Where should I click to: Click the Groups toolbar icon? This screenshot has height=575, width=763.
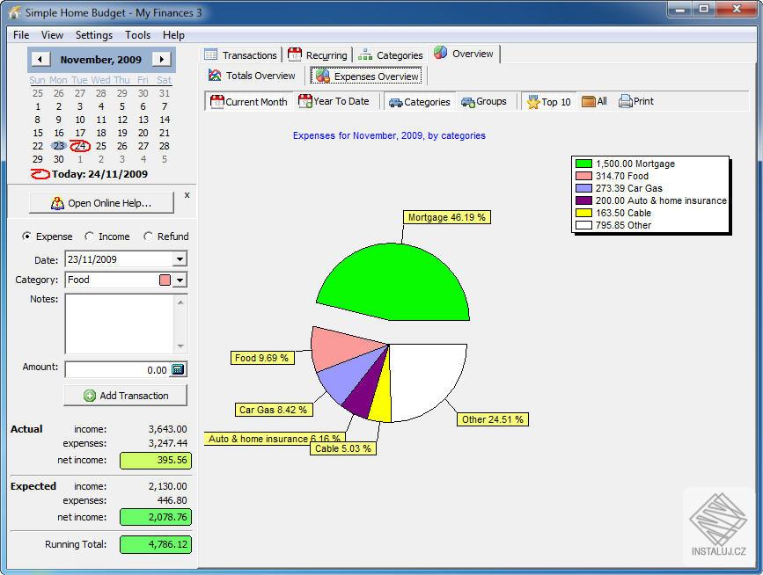(x=468, y=102)
